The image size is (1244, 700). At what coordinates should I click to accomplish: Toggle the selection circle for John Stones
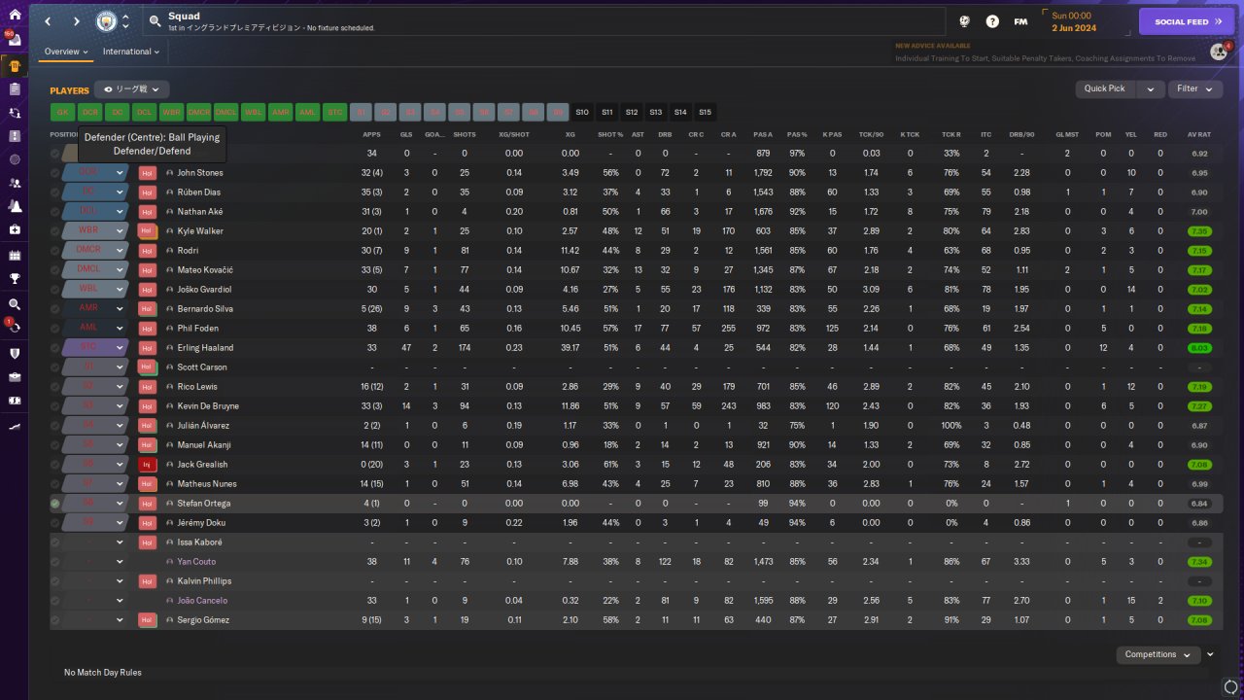[x=55, y=173]
